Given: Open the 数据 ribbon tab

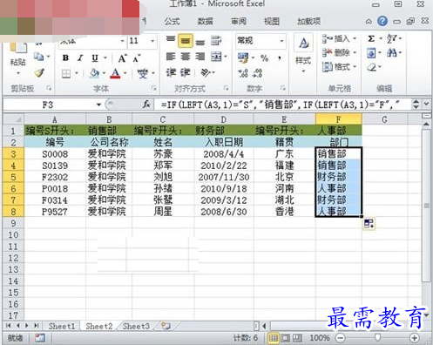Looking at the screenshot, I should pos(206,21).
